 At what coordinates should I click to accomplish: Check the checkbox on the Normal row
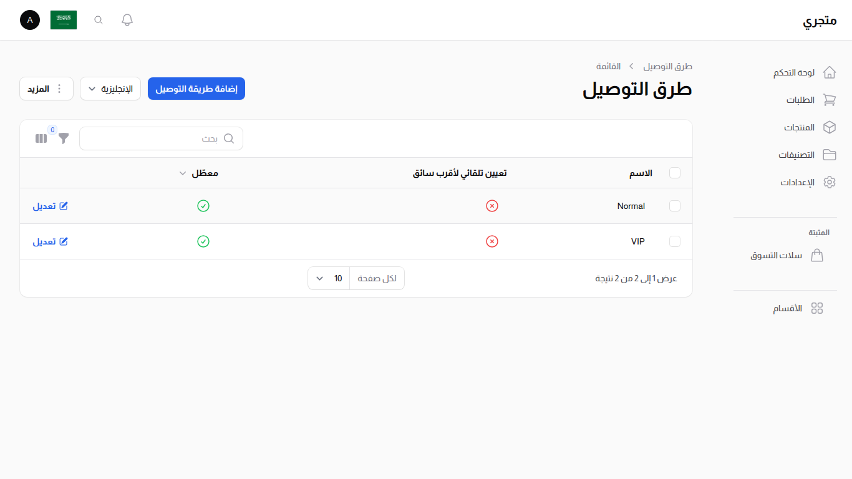[675, 206]
